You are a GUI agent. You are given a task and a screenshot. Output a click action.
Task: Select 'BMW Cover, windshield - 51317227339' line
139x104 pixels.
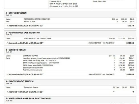(38, 65)
